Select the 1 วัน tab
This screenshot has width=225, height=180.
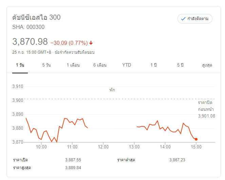pos(20,65)
